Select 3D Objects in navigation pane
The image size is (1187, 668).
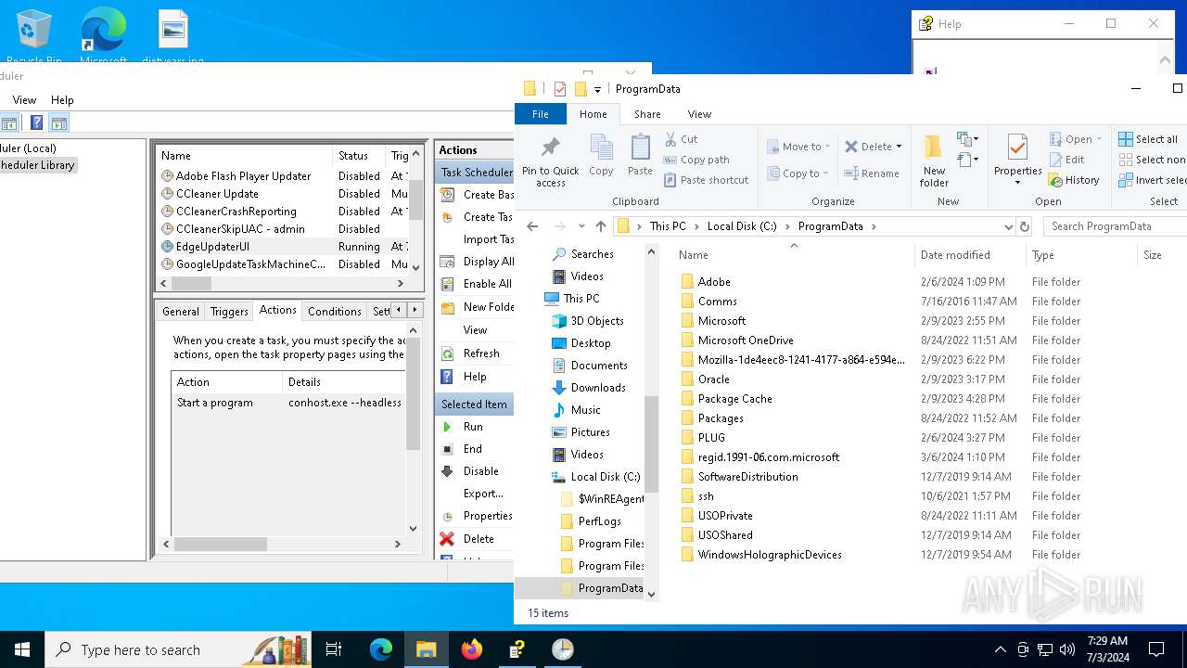(596, 321)
